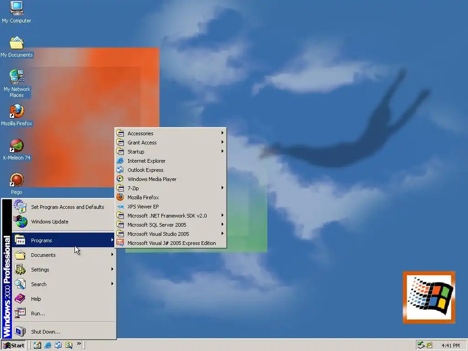
Task: Select the Mozilla Firefox desktop shortcut
Action: (x=16, y=115)
